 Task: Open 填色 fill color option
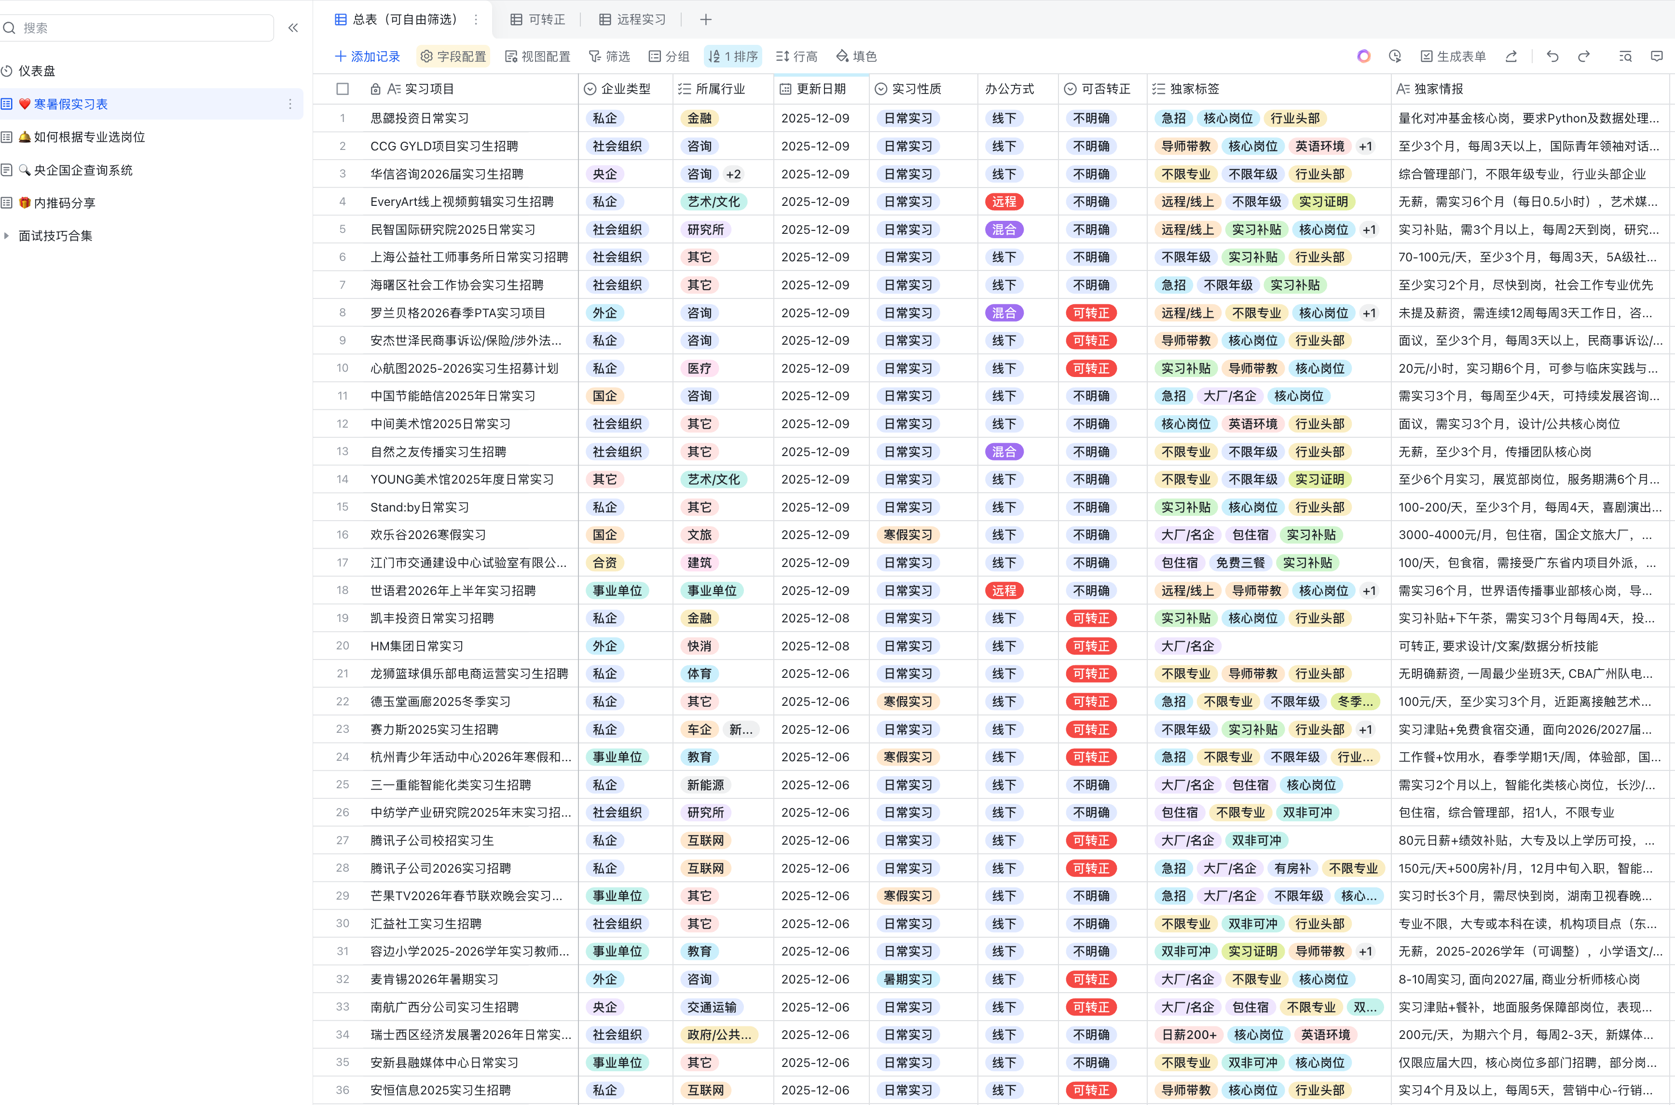tap(856, 56)
